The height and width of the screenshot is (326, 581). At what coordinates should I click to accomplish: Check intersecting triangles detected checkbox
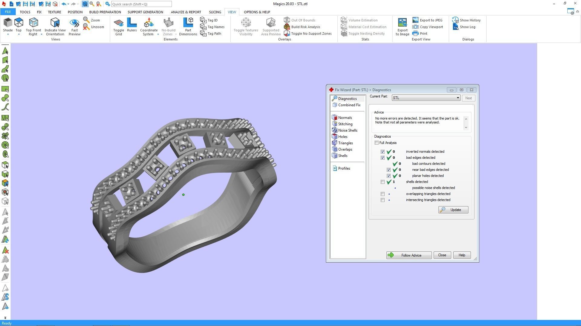coord(382,200)
